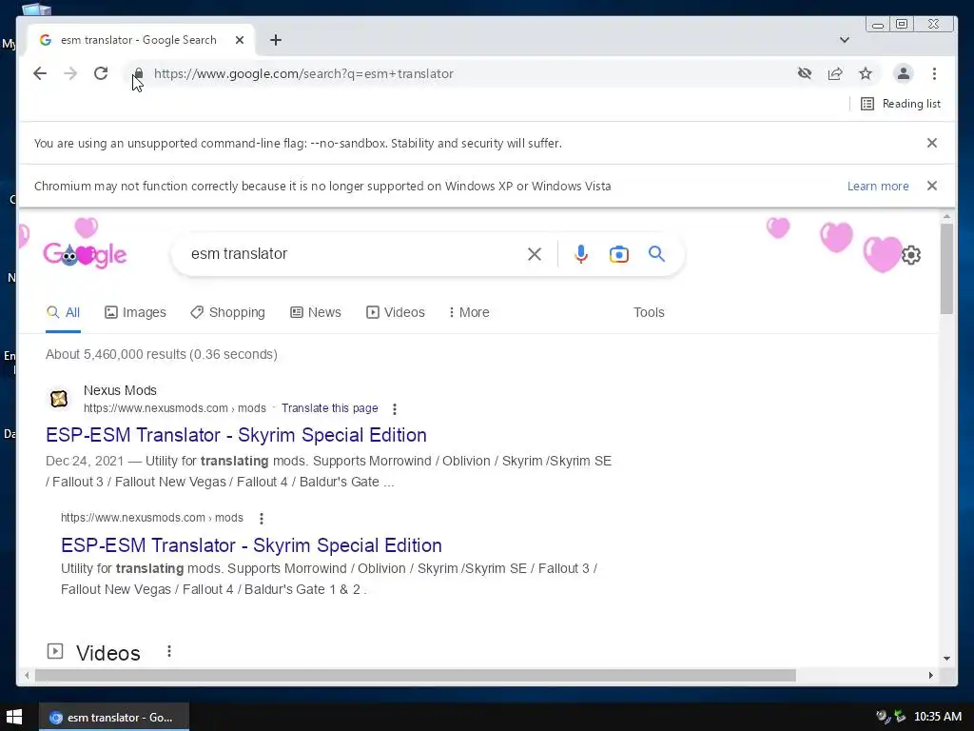Open Google settings gear icon
The image size is (974, 731).
point(910,255)
